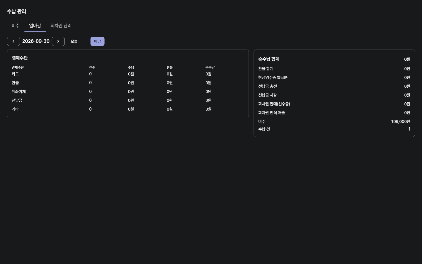The width and height of the screenshot is (422, 264).
Task: Click the 선납금 차감 summary label
Action: click(268, 95)
